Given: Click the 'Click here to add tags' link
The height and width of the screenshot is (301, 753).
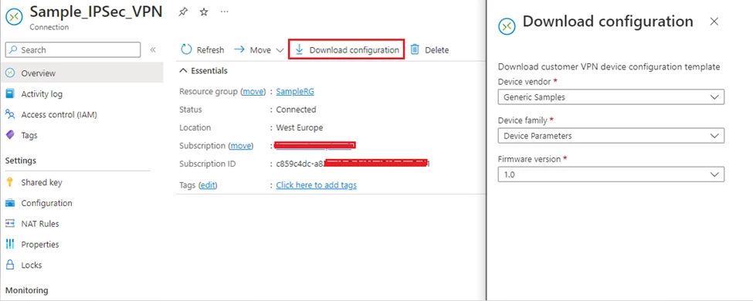Looking at the screenshot, I should click(x=316, y=184).
